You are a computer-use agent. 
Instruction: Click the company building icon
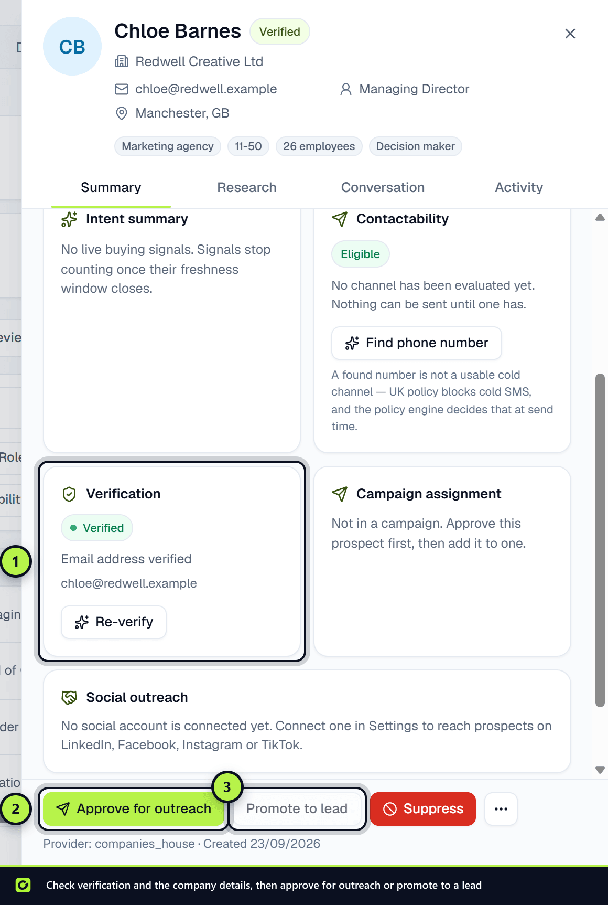click(x=122, y=61)
